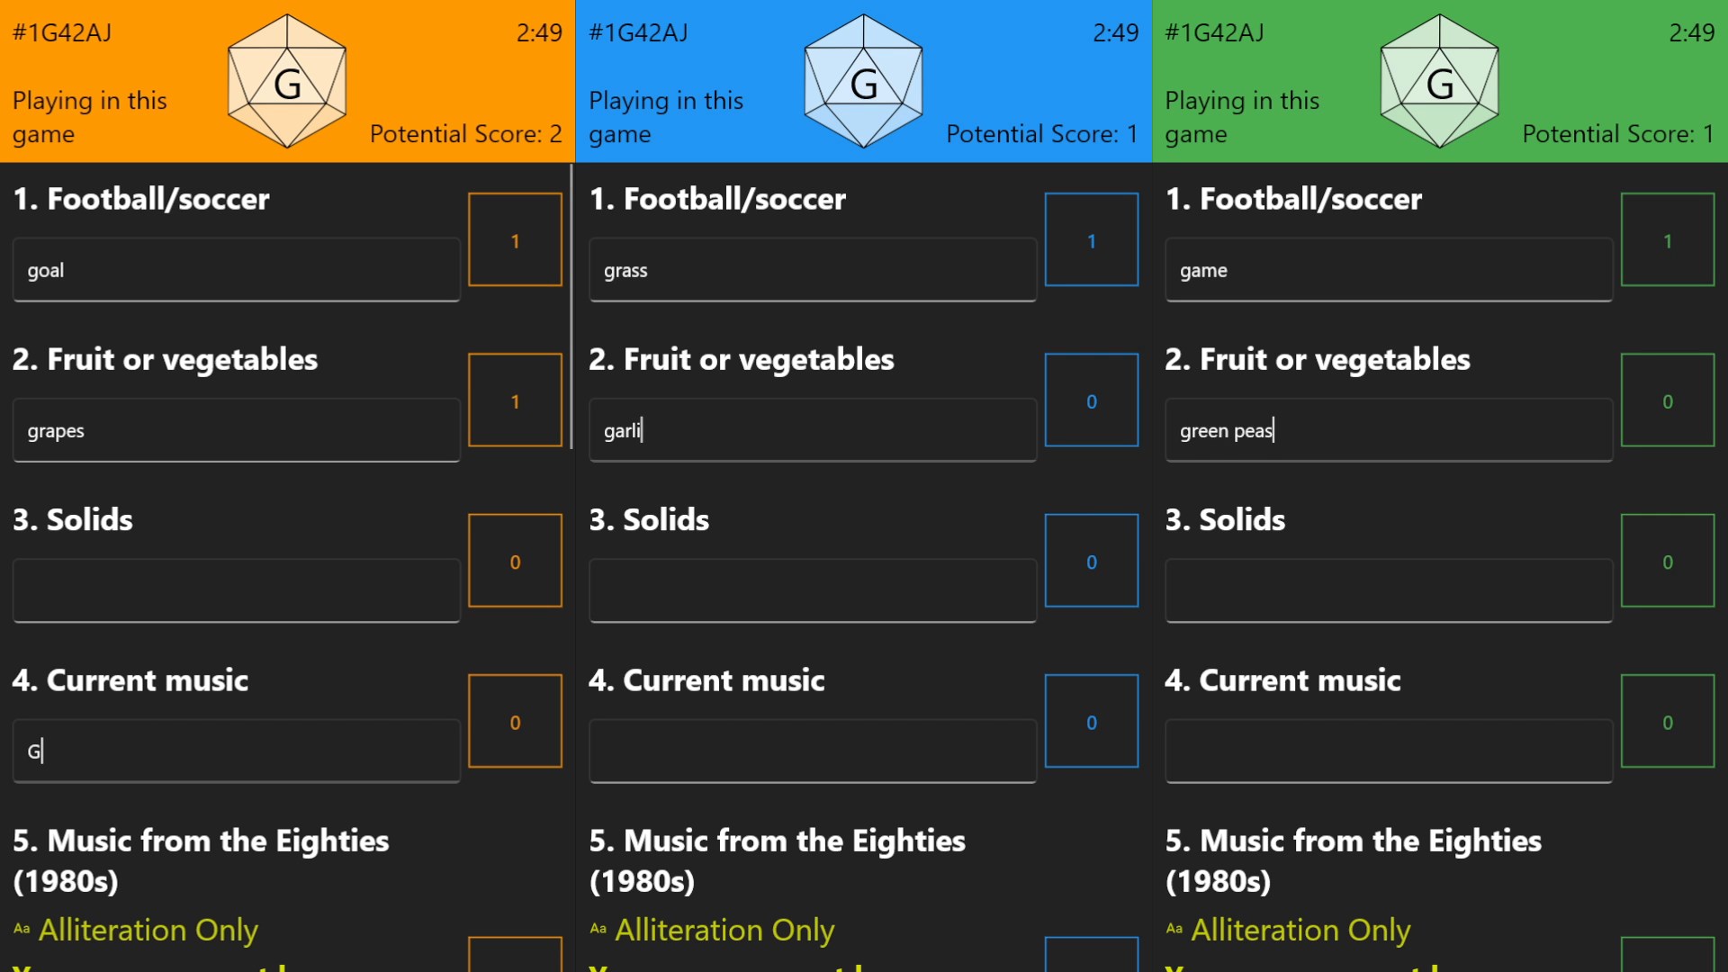Screen dimensions: 1728x972
Task: Click game code #1G42AJ in orange header
Action: tap(62, 33)
